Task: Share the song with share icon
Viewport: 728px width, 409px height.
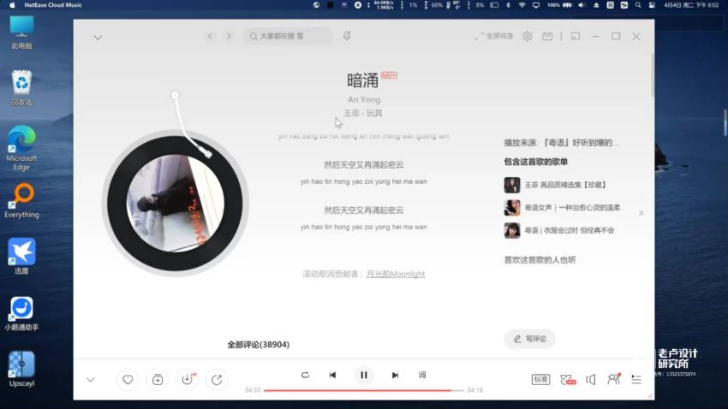Action: tap(217, 380)
